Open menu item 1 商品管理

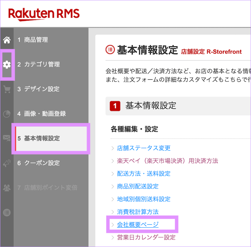click(33, 40)
